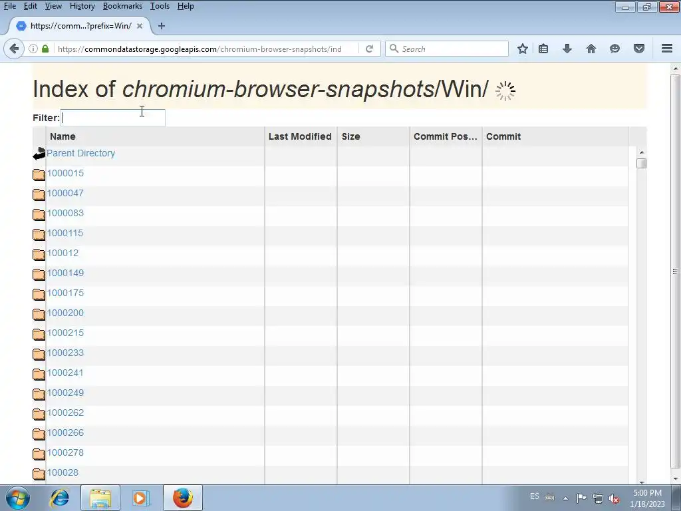
Task: Open the Hello chat smiley icon
Action: pyautogui.click(x=614, y=49)
